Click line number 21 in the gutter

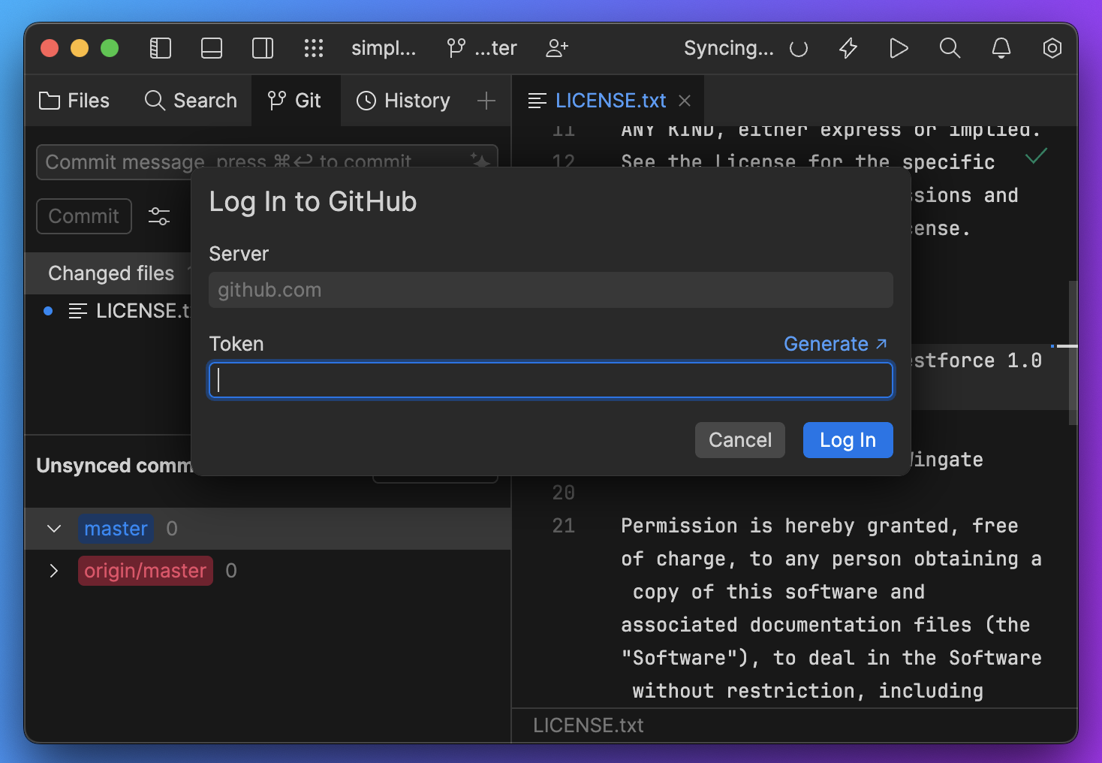[x=564, y=526]
